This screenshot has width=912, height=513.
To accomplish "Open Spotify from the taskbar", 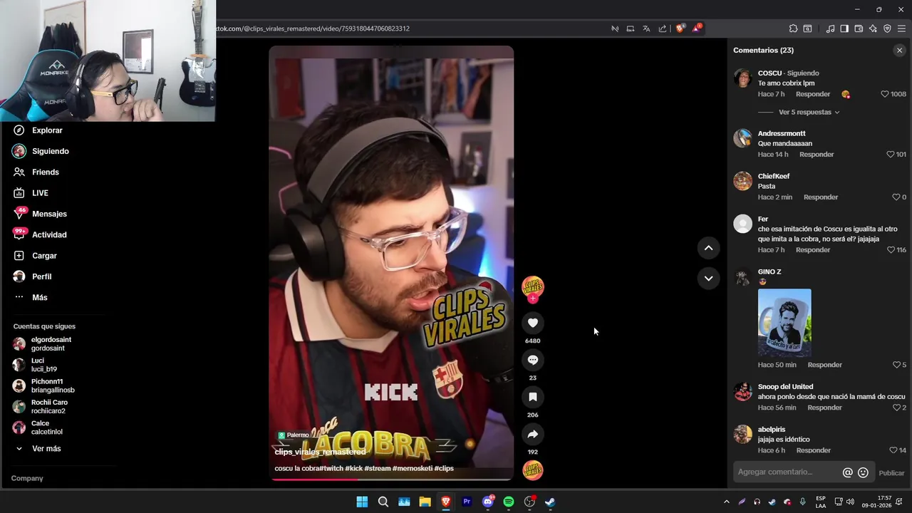I will [x=509, y=502].
